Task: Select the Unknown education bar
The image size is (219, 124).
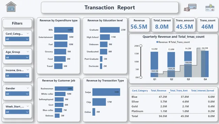Action: (x=104, y=44)
